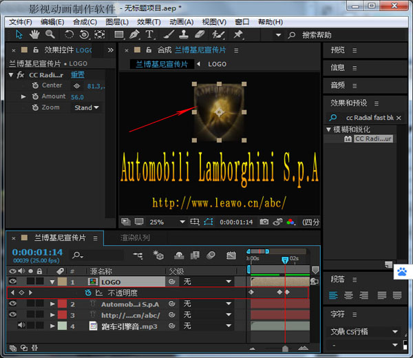Screen dimensions: 413x358
Task: Click the timeline zoom slider handle
Action: (285, 348)
